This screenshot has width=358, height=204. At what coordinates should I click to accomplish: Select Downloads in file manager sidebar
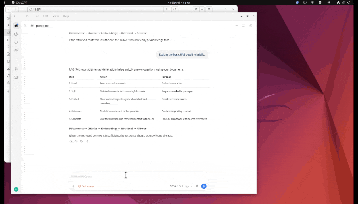pos(8,47)
